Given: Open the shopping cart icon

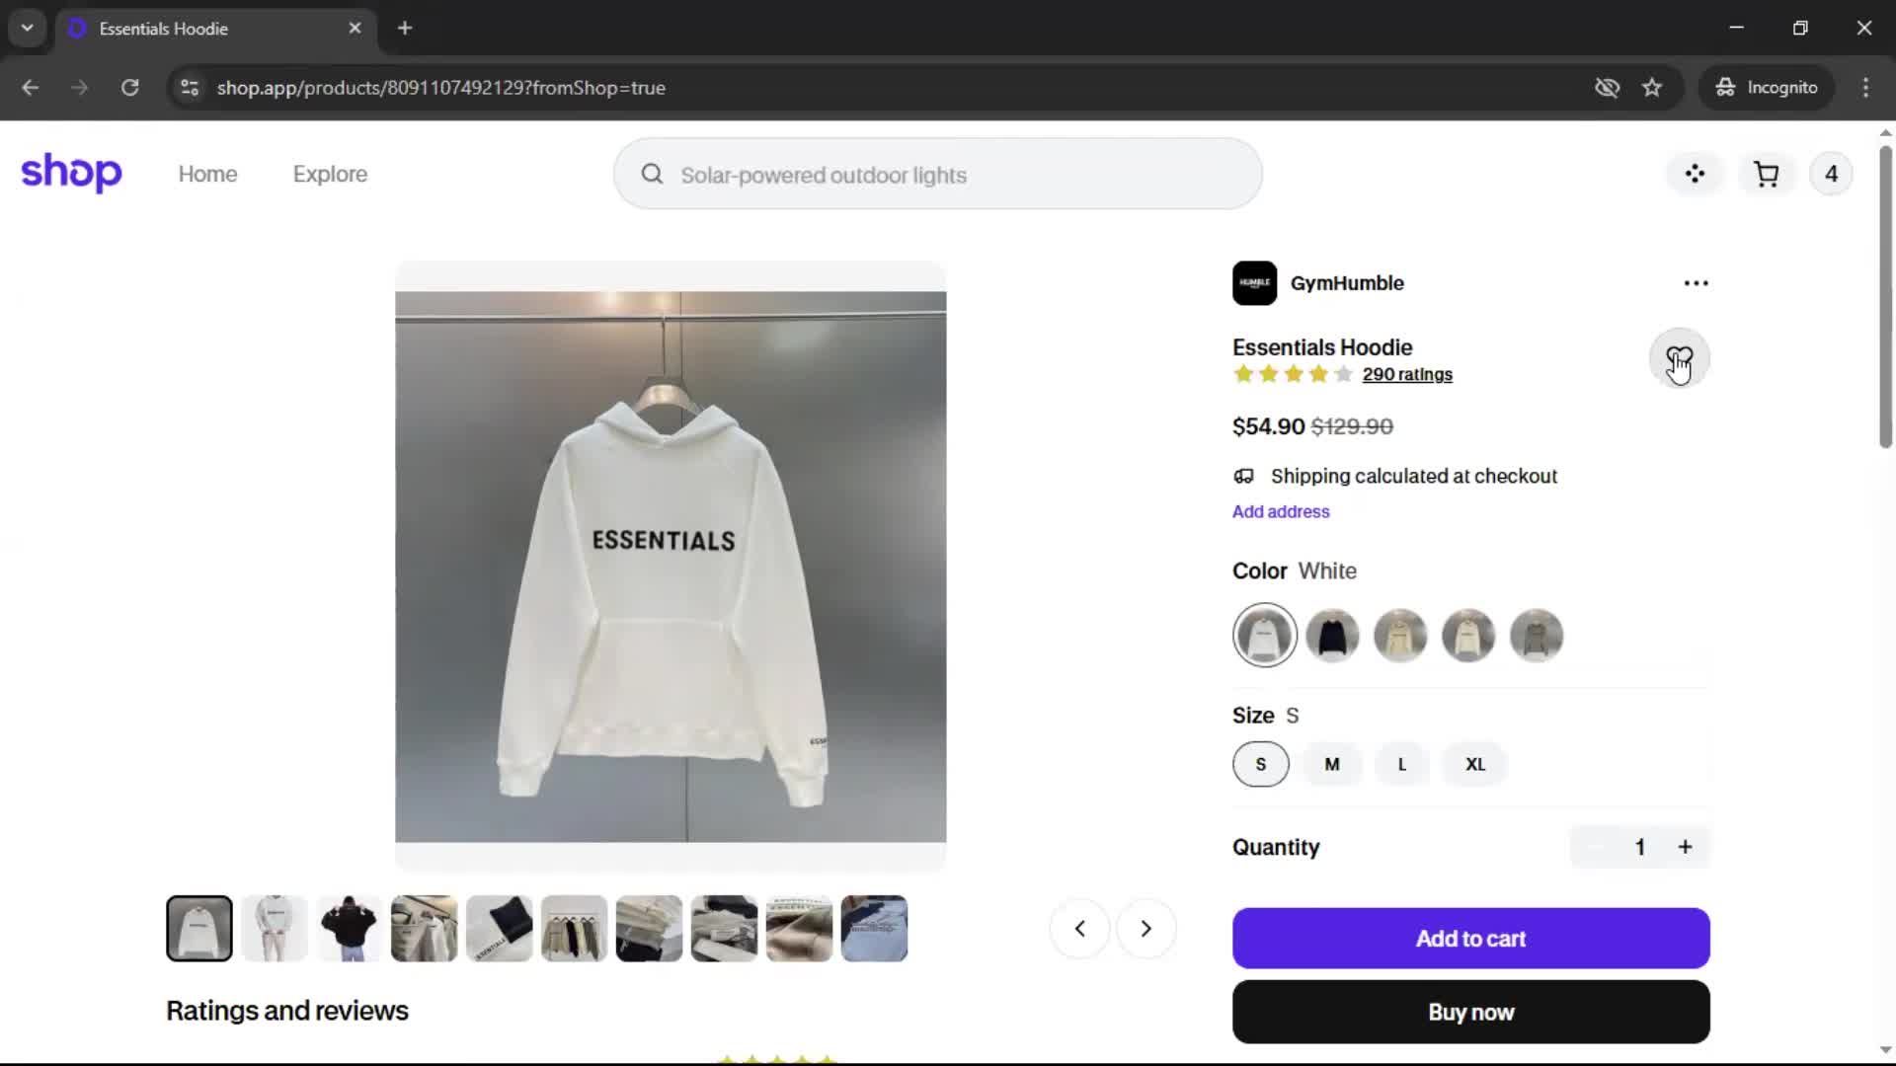Looking at the screenshot, I should point(1766,175).
